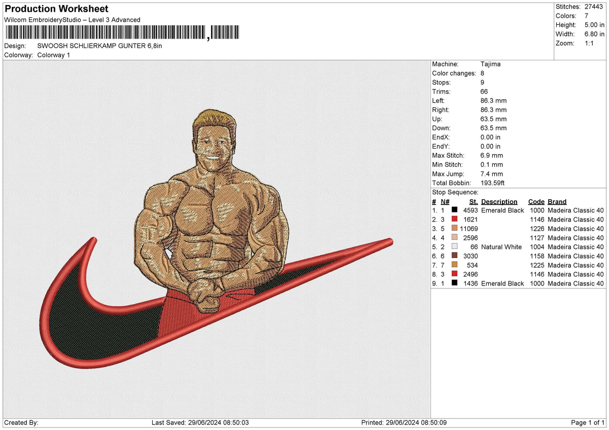609x430 pixels.
Task: Click thread code 1158
Action: click(537, 256)
